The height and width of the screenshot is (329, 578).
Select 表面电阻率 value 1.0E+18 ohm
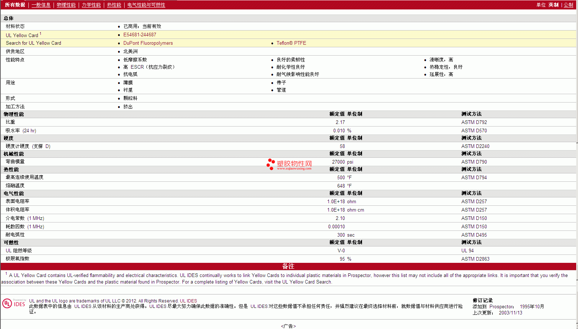pos(342,201)
